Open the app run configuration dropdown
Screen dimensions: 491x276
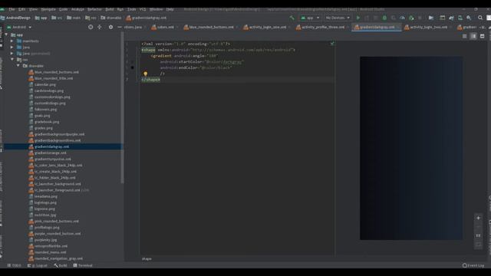(310, 18)
